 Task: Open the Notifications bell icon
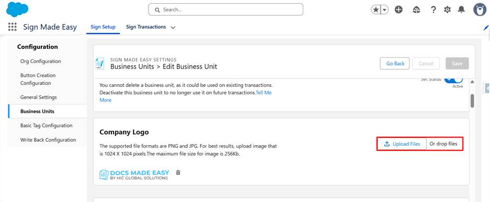tap(461, 10)
